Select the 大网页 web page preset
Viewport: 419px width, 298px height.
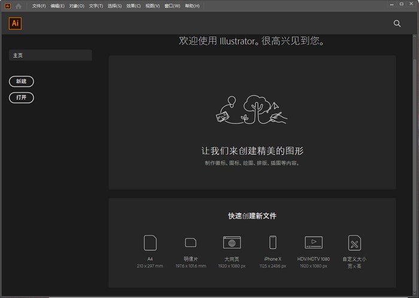[x=232, y=242]
